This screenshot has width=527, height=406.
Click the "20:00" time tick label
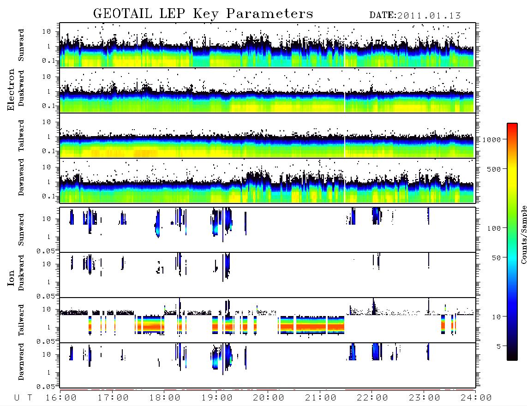point(269,398)
